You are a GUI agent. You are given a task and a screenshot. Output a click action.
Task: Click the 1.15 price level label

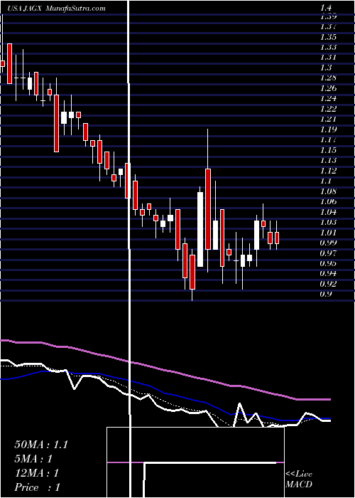[328, 150]
